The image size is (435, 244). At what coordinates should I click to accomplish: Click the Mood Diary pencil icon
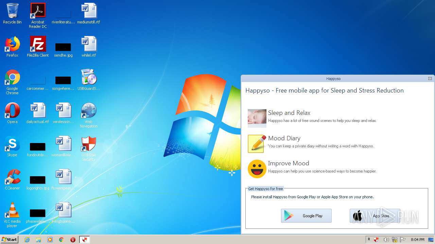(257, 143)
